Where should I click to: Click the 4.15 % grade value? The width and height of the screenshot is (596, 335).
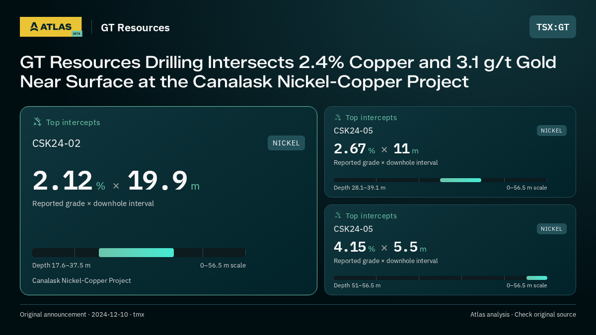355,247
